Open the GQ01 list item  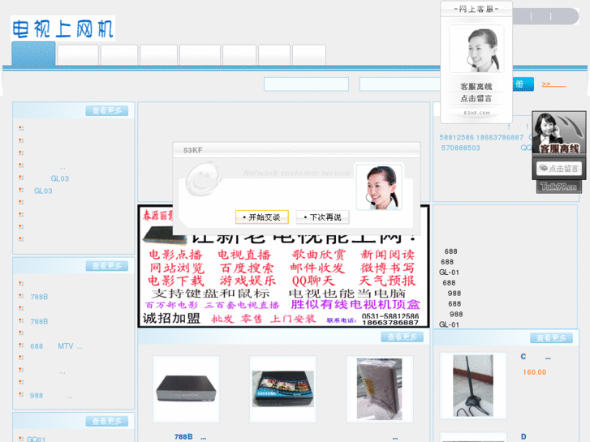[x=37, y=439]
